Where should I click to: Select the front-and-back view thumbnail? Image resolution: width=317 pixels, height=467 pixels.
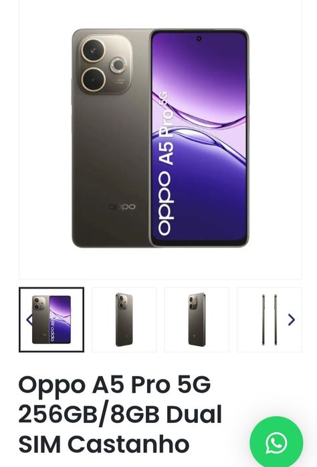pyautogui.click(x=51, y=319)
